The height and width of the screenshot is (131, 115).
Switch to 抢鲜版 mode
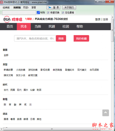(17, 8)
